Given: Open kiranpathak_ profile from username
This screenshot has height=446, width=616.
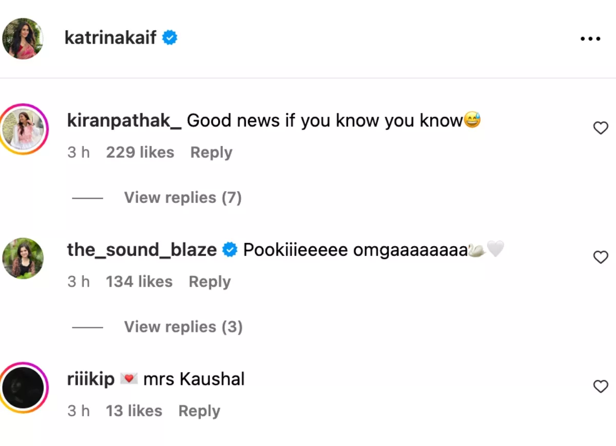Looking at the screenshot, I should (124, 121).
